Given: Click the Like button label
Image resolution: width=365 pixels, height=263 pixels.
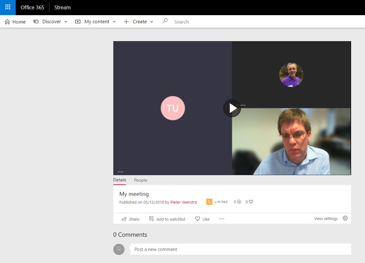Looking at the screenshot, I should coord(206,219).
